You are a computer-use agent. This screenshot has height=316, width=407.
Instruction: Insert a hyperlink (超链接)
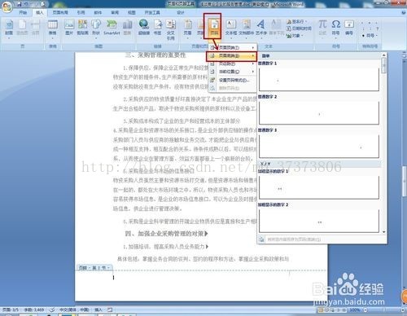pos(144,29)
